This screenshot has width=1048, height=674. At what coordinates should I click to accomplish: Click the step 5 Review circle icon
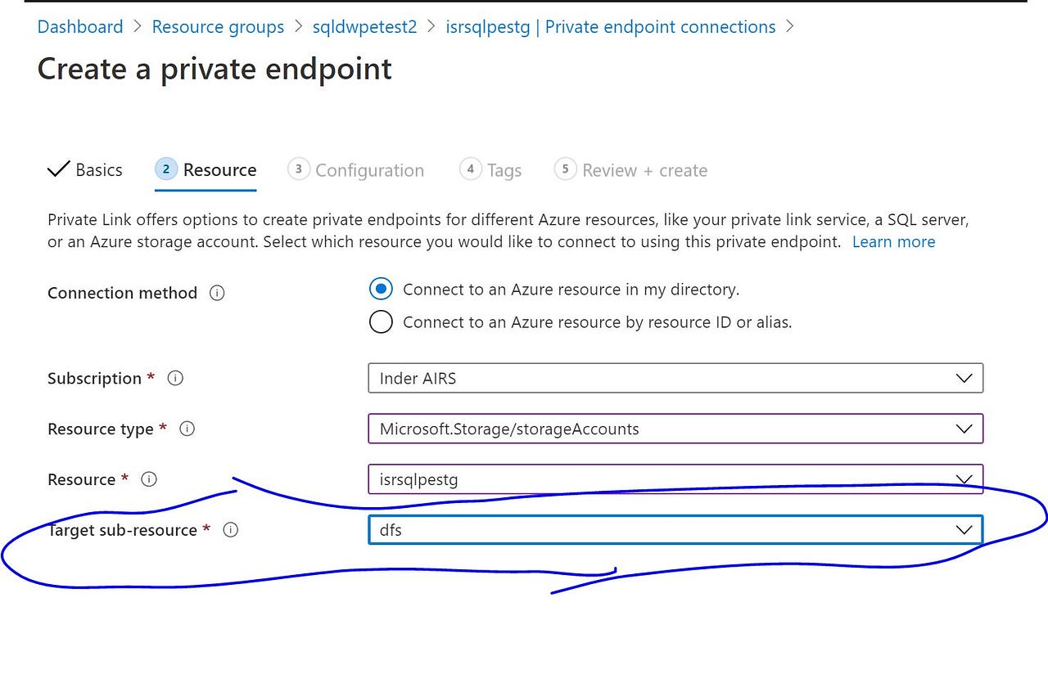(565, 169)
